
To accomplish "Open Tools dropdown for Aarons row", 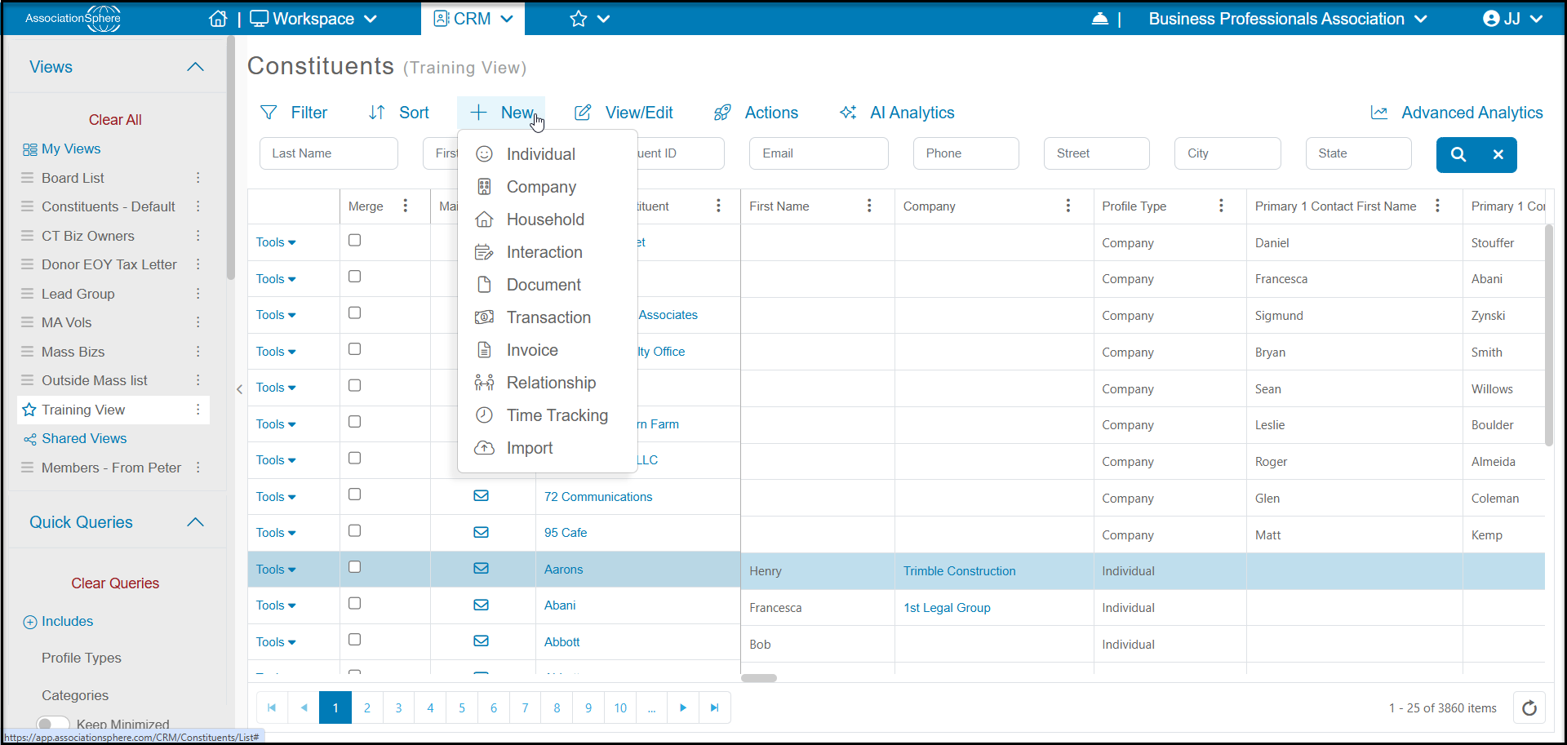I will pos(276,569).
